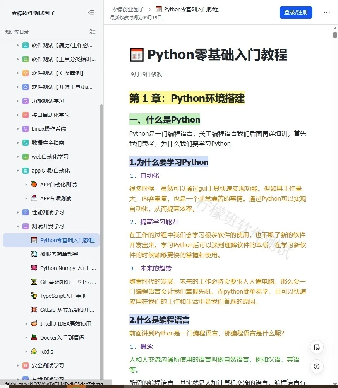Click the blue cloud icon of 软件测试【开源工具/项...

click(x=26, y=87)
